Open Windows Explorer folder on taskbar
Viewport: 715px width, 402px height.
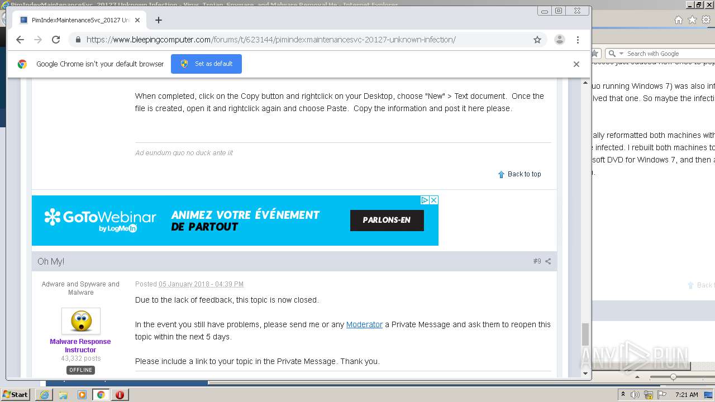[63, 395]
